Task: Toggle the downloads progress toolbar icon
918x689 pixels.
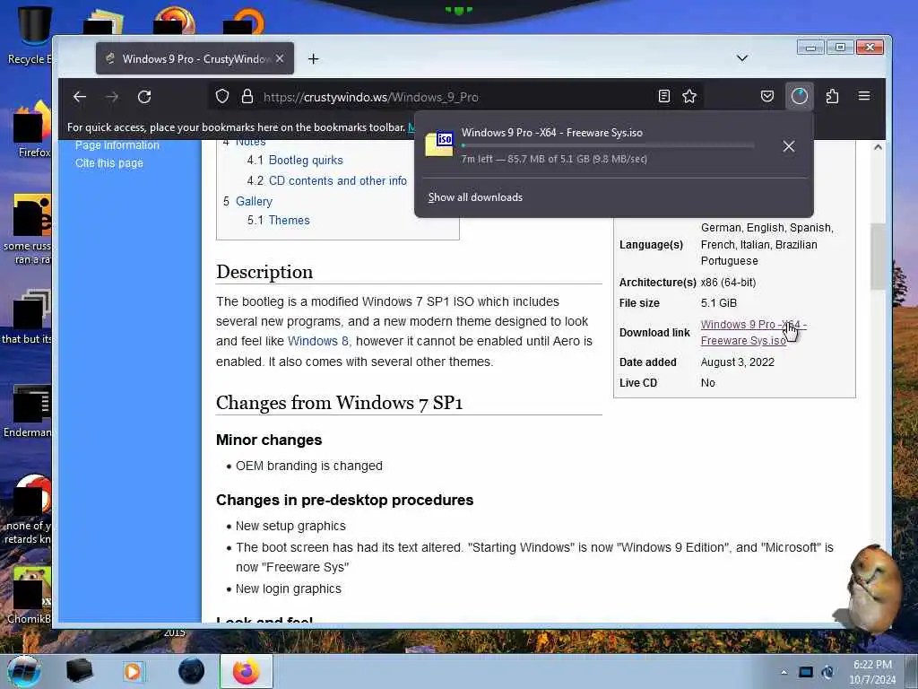Action: point(799,96)
